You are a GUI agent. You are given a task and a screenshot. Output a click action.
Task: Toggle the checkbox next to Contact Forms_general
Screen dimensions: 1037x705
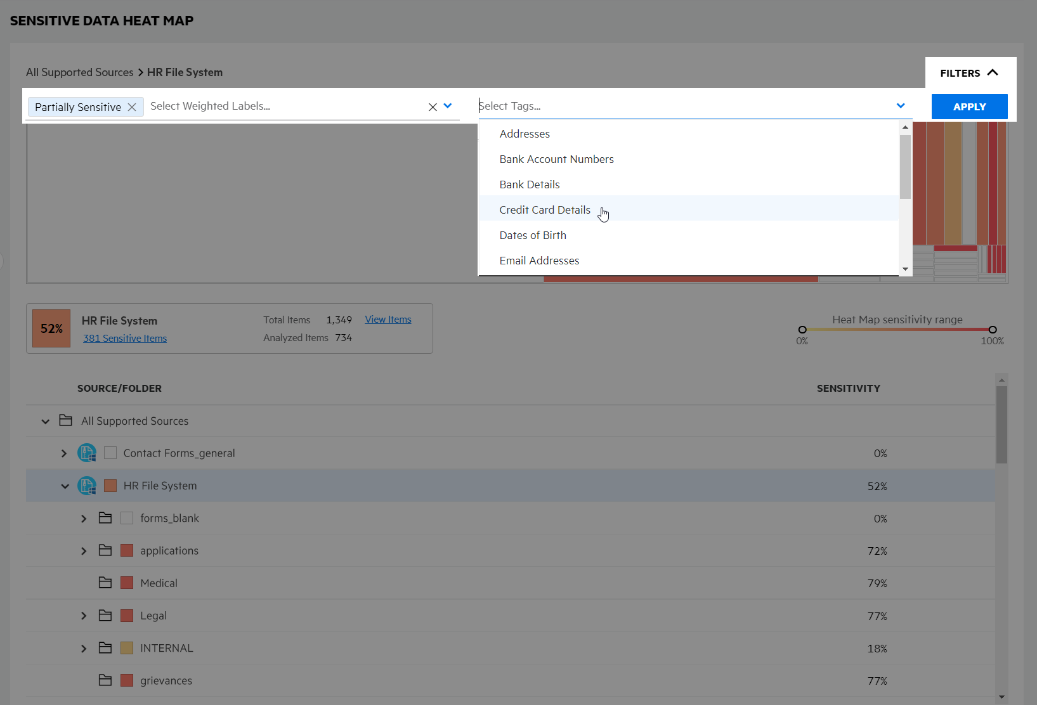(x=110, y=453)
